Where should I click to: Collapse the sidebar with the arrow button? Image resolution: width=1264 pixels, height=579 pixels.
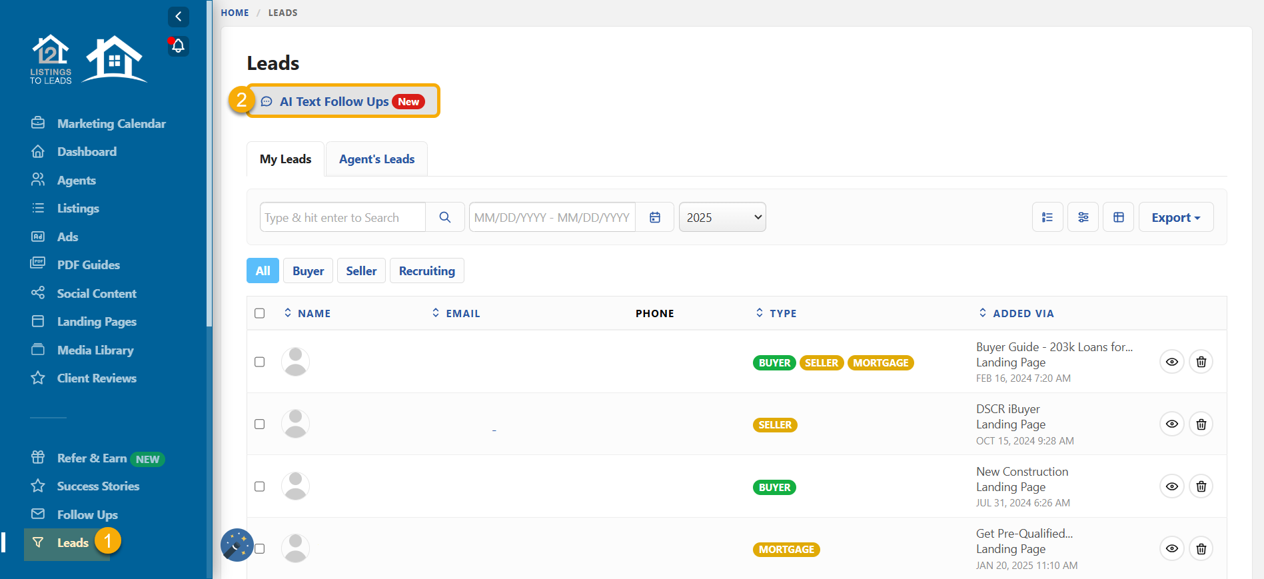point(178,17)
